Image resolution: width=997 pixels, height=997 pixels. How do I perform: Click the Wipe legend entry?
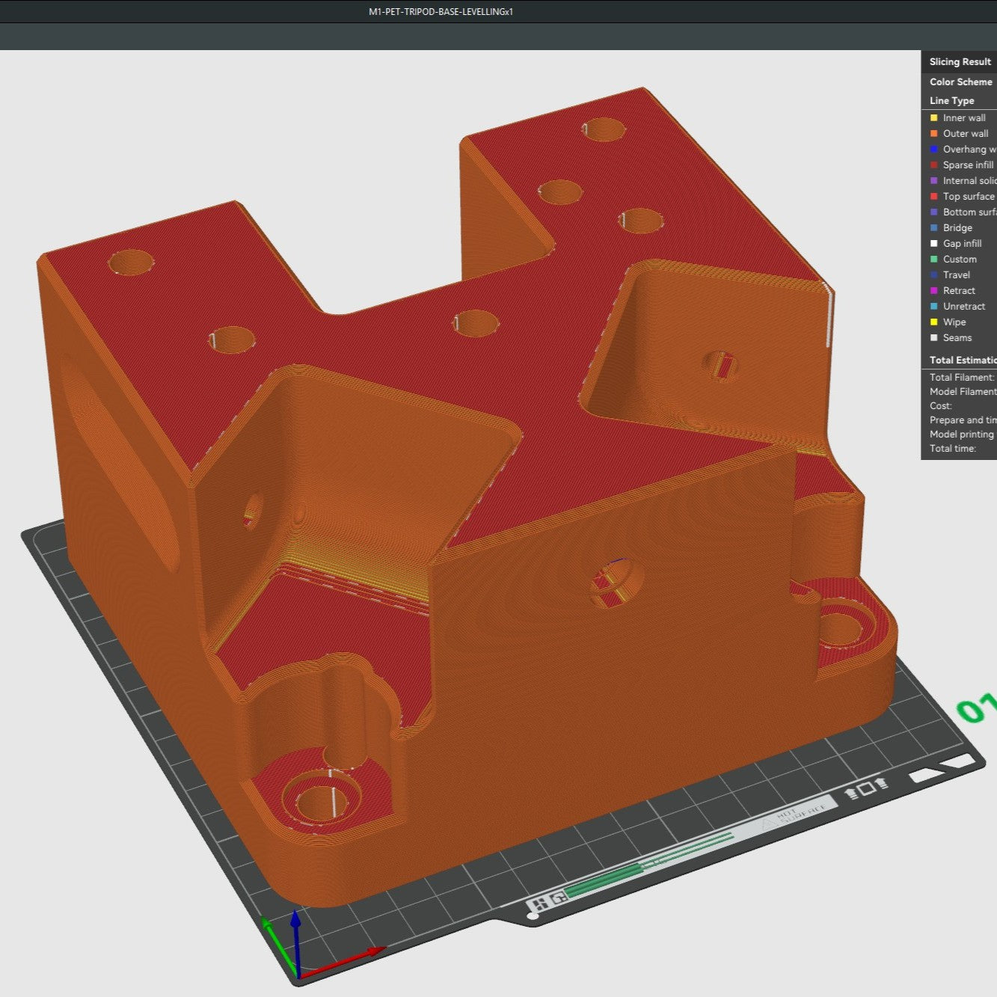pos(948,322)
